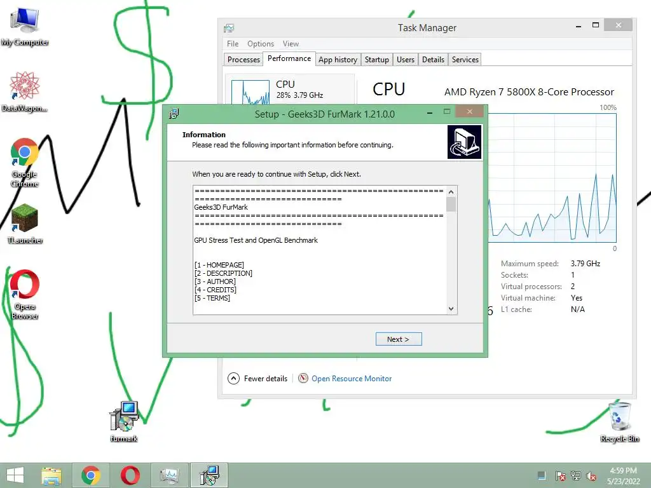
Task: Open Opera Browser desktop shortcut
Action: point(25,294)
